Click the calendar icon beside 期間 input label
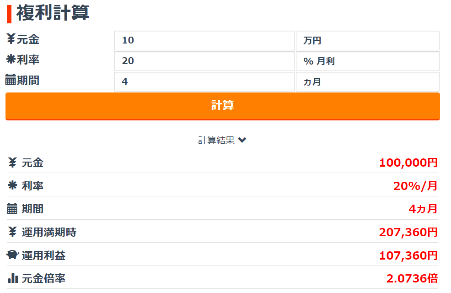 click(11, 80)
